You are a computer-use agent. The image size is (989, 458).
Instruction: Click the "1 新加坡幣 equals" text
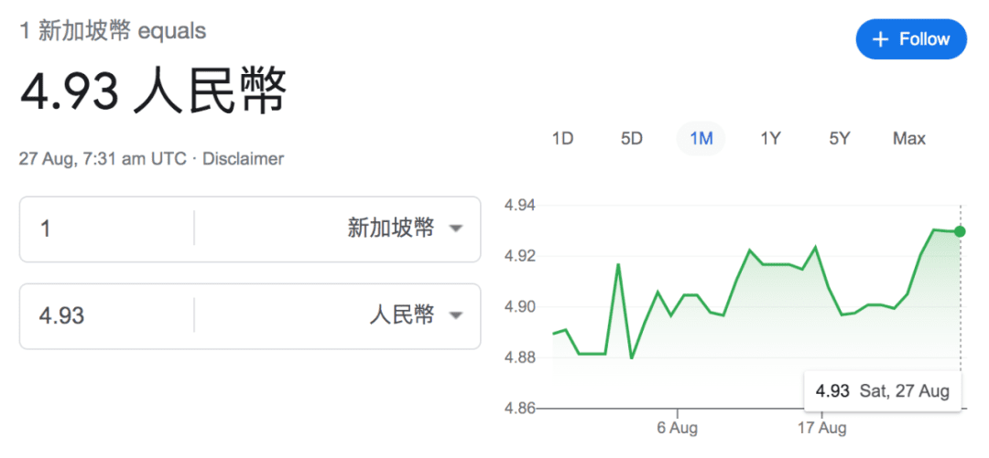coord(113,30)
